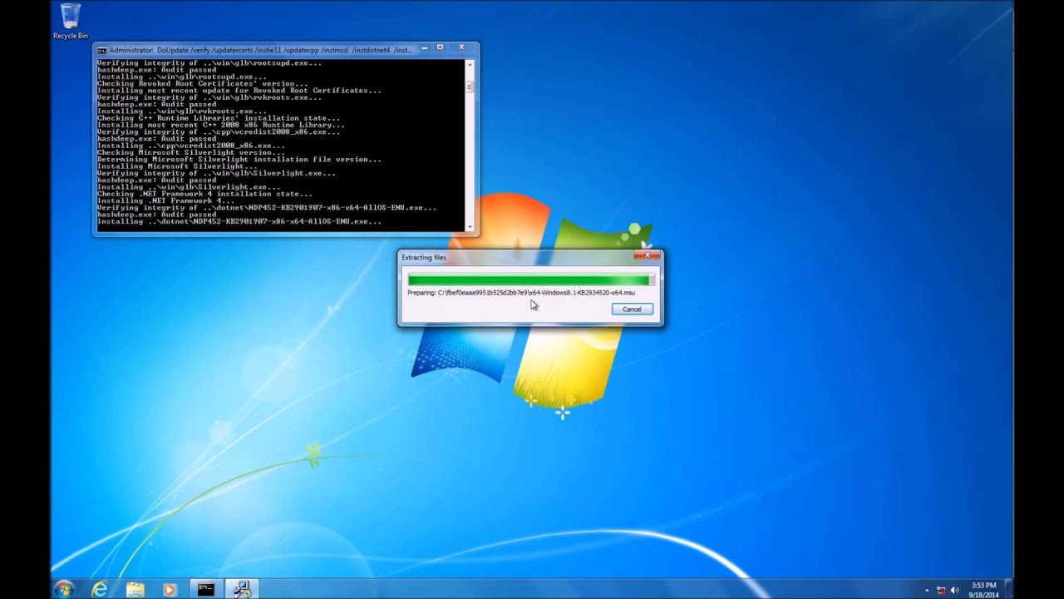Click "Checking Microsoft Silverlight version..." line

click(x=190, y=152)
